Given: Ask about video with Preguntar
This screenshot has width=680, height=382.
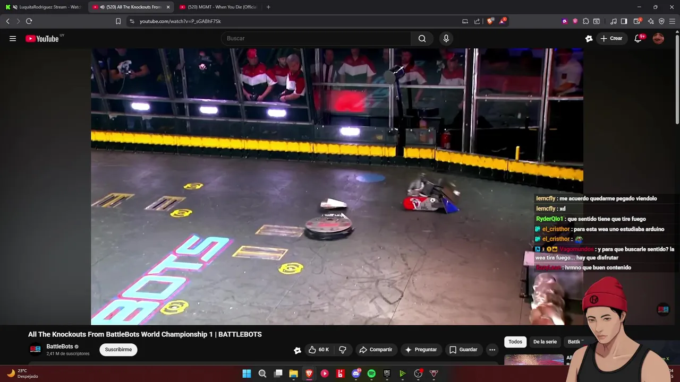Looking at the screenshot, I should click(x=421, y=350).
